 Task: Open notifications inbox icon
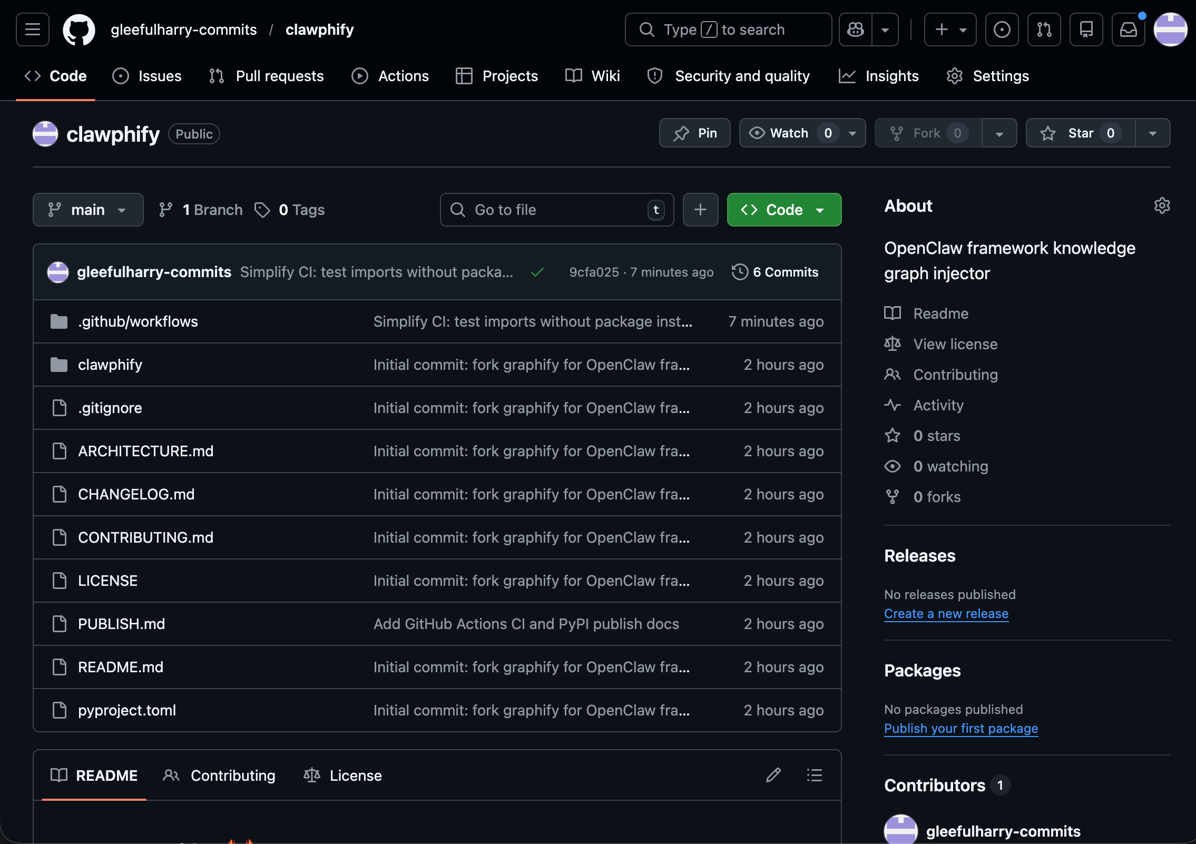(1128, 30)
